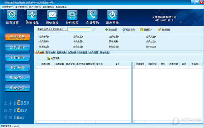Click the 会员管理 sidebar button
Viewport: 204px width, 128px height.
coord(17,47)
